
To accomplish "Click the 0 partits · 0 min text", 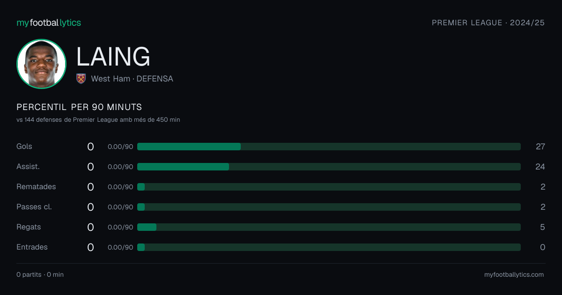I will 40,275.
